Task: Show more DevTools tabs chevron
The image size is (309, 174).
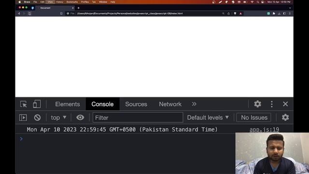Action: point(194,104)
